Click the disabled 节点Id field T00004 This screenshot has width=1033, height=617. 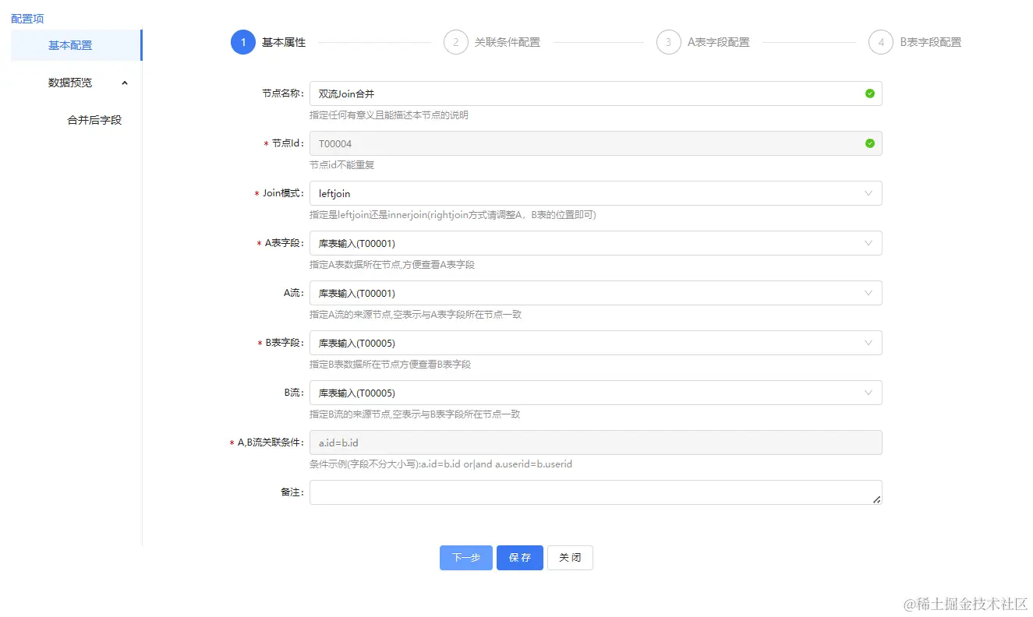596,143
